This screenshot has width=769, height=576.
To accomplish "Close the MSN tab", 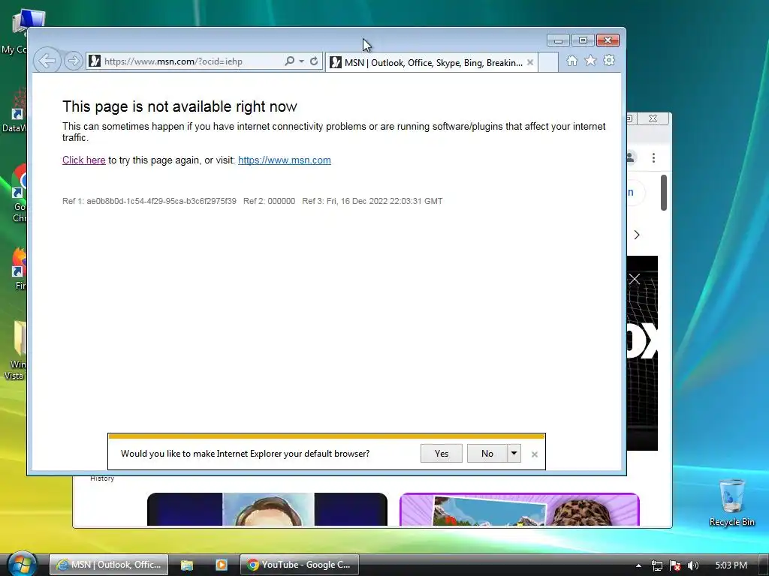I will (x=530, y=63).
